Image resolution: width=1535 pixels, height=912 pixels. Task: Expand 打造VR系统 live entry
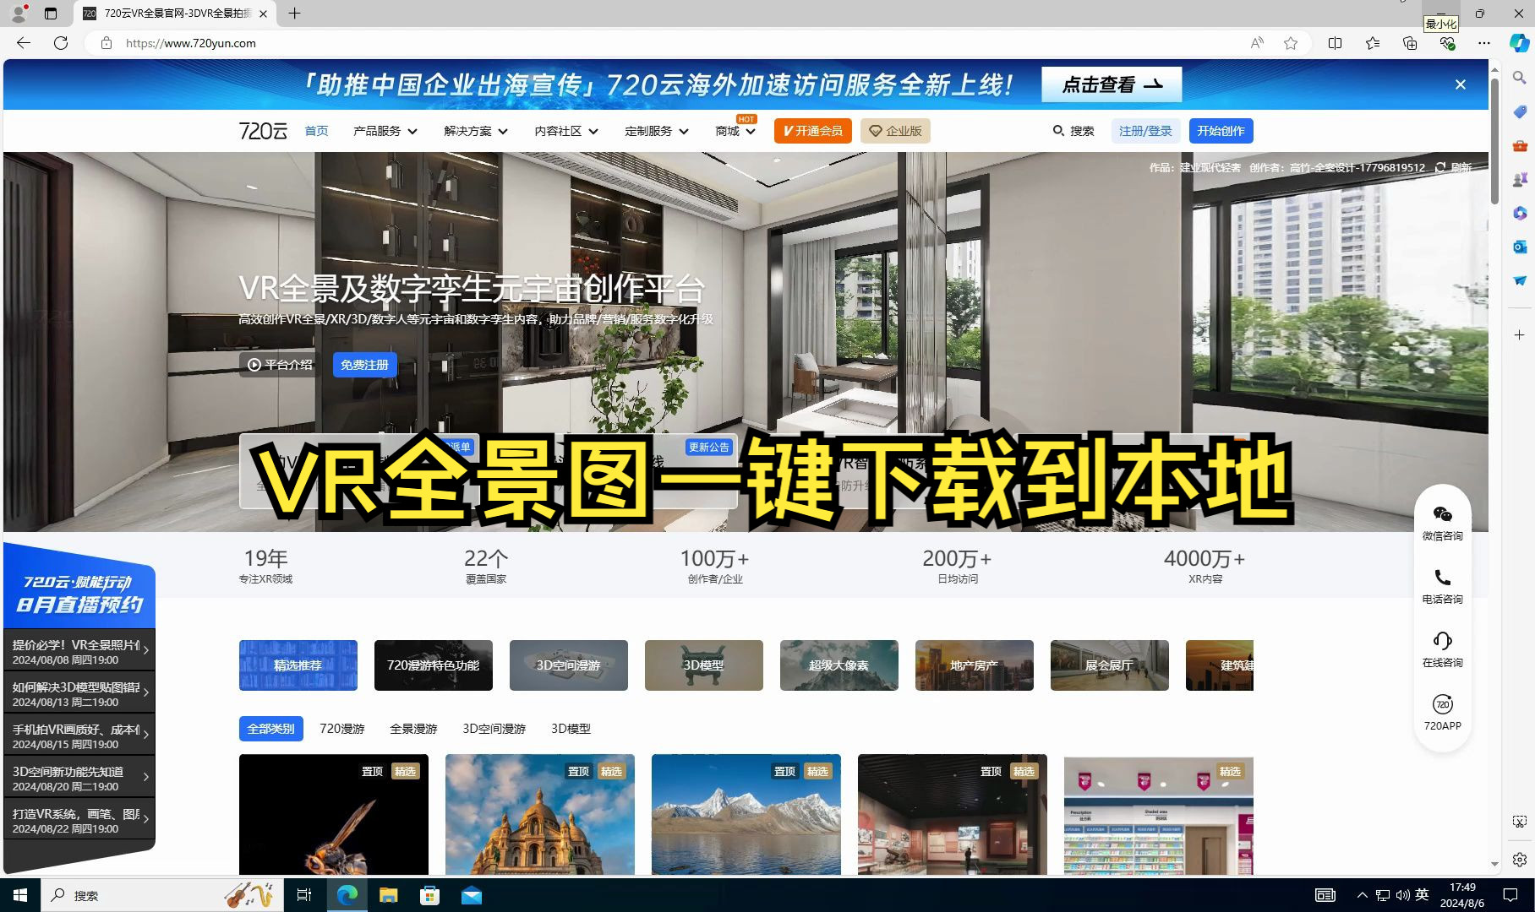click(x=79, y=820)
